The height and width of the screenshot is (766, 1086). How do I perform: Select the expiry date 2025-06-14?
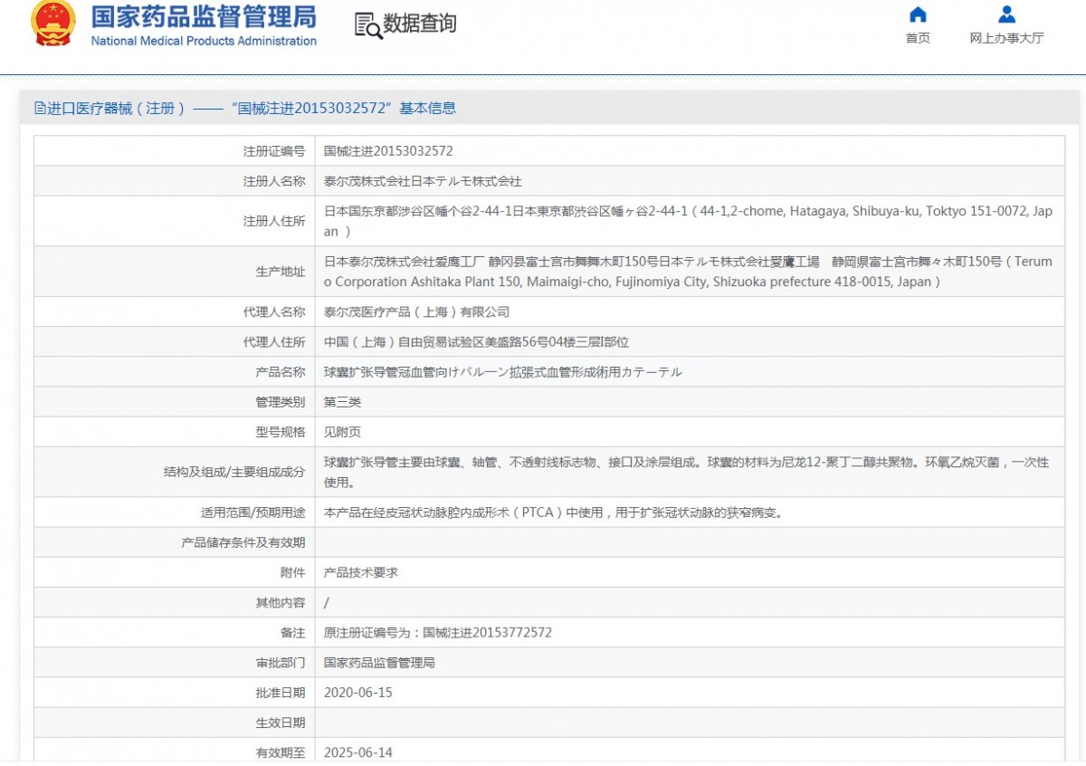pos(358,752)
